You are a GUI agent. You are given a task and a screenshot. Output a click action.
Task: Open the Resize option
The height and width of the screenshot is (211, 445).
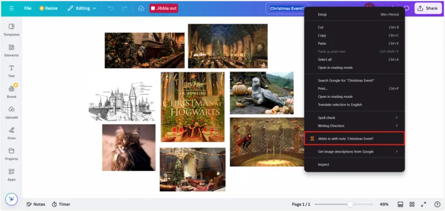(48, 8)
